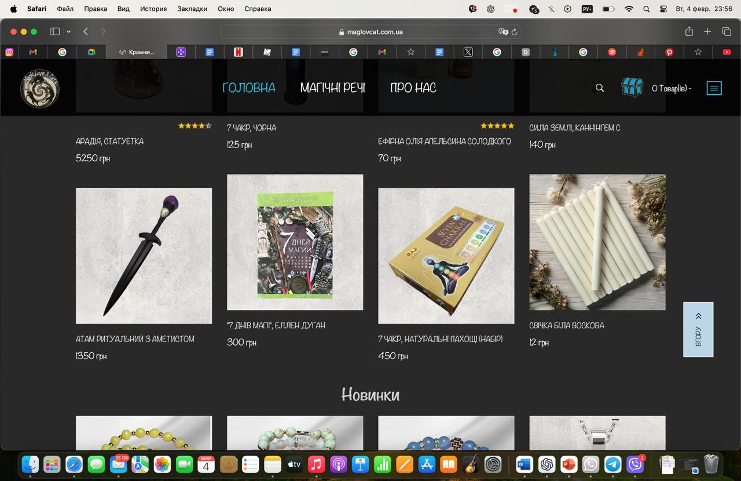This screenshot has width=741, height=481.
Task: Open the Закладки menu in menu bar
Action: point(192,9)
